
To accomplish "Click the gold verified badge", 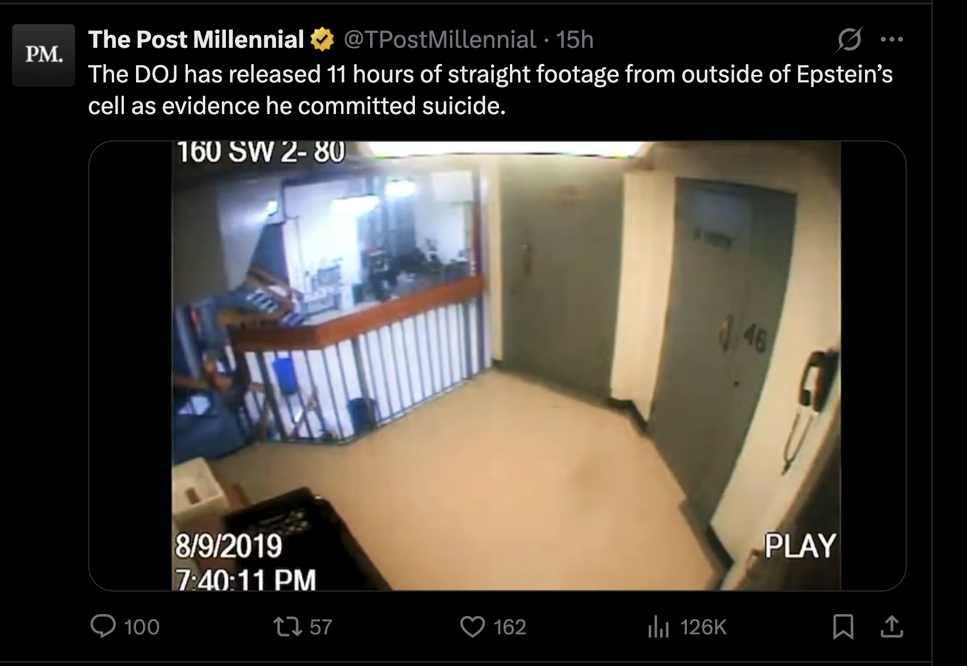I will [x=322, y=40].
